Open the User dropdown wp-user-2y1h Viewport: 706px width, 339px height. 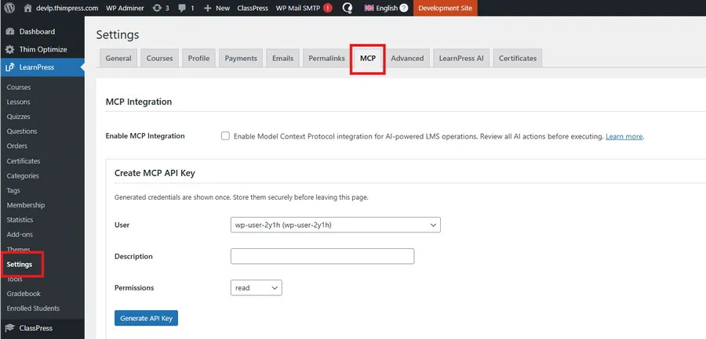click(336, 225)
